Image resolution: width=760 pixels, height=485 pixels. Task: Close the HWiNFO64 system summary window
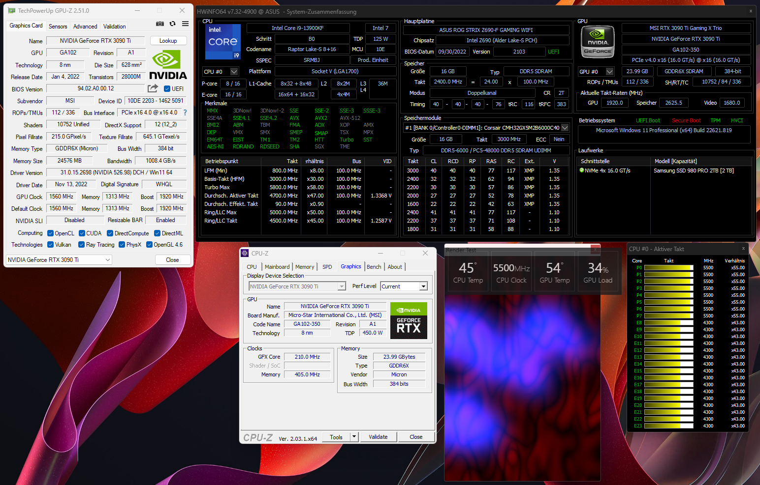pos(751,11)
